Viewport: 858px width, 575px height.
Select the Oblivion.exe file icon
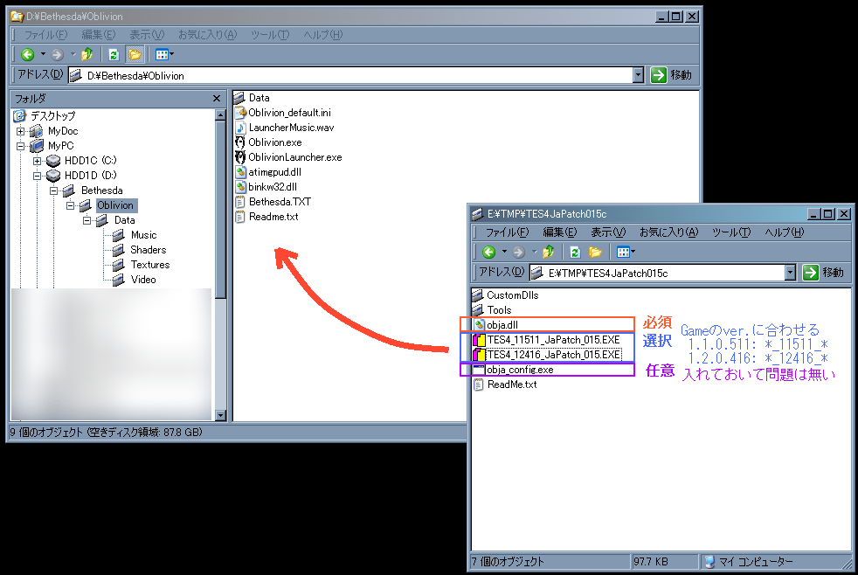point(241,142)
